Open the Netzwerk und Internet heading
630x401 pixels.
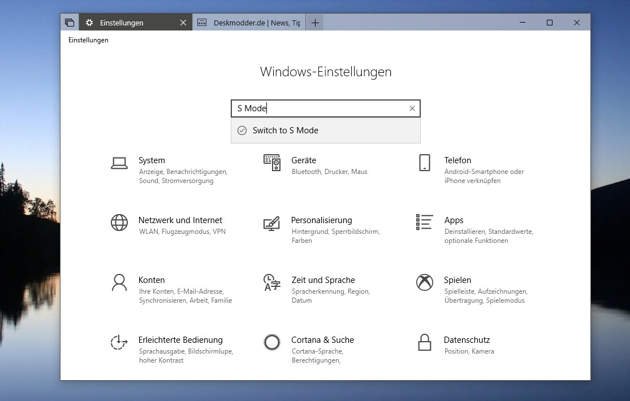click(x=180, y=220)
